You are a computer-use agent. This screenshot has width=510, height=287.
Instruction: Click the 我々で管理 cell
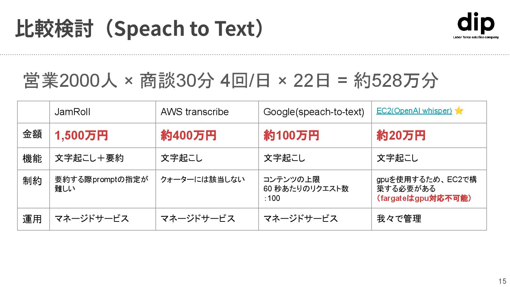[429, 219]
